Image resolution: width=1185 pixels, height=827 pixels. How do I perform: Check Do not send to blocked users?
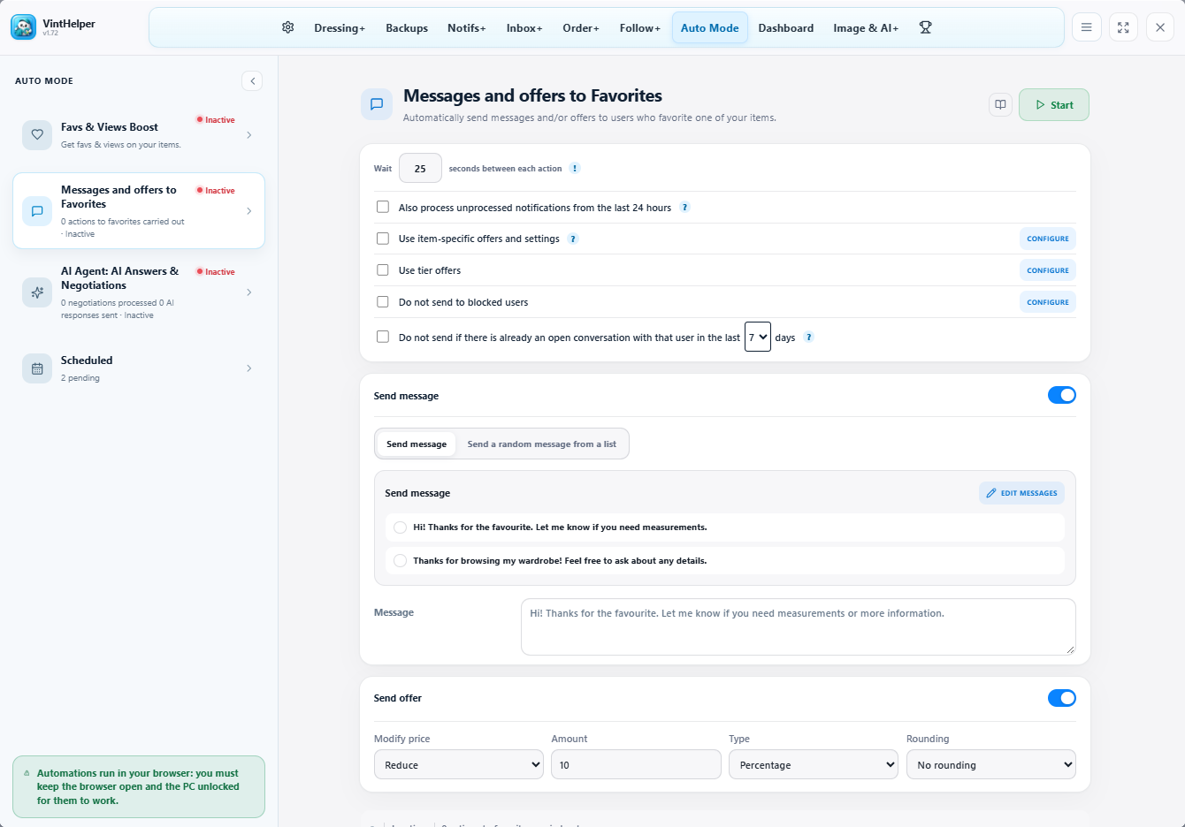(x=383, y=302)
